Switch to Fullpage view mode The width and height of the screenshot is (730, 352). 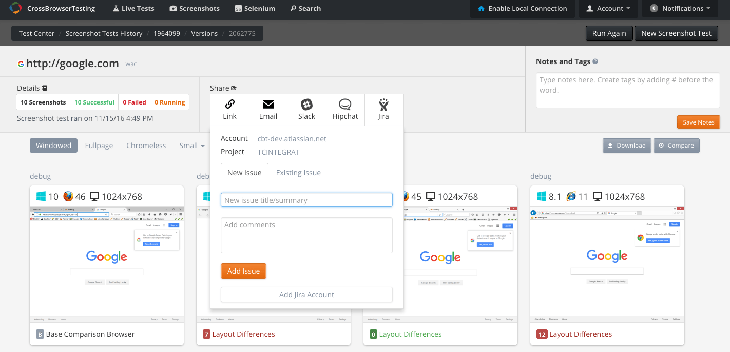click(99, 146)
